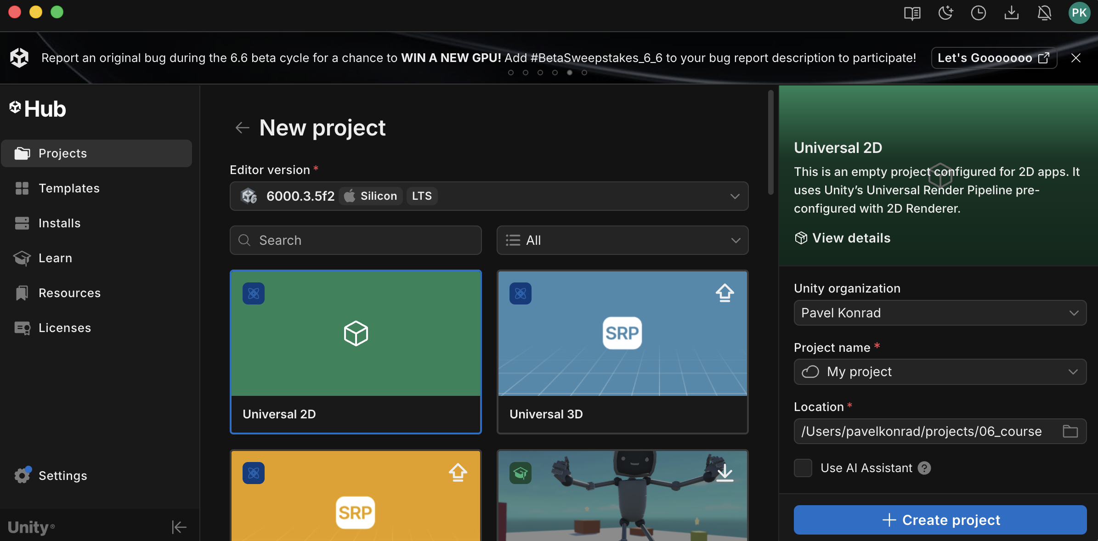The image size is (1098, 541).
Task: Click the upgrade arrow icon on Universal 3D
Action: [724, 293]
